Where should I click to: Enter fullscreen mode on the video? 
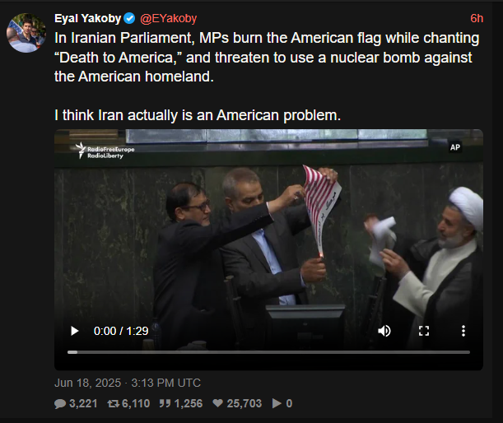[424, 331]
